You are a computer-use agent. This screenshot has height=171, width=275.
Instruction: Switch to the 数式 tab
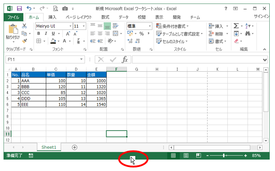point(105,17)
